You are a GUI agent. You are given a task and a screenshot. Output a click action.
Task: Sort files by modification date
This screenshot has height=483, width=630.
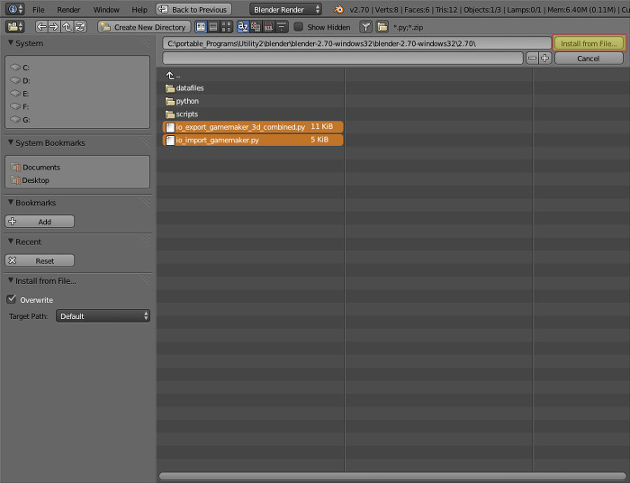point(268,27)
